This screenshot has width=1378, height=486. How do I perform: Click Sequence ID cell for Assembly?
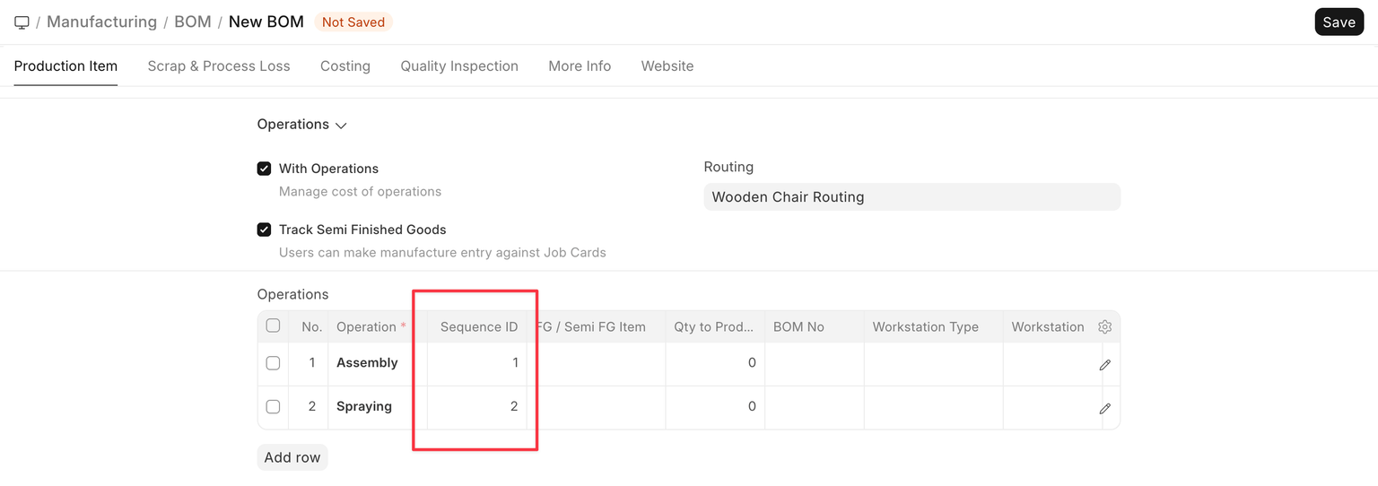coord(476,363)
